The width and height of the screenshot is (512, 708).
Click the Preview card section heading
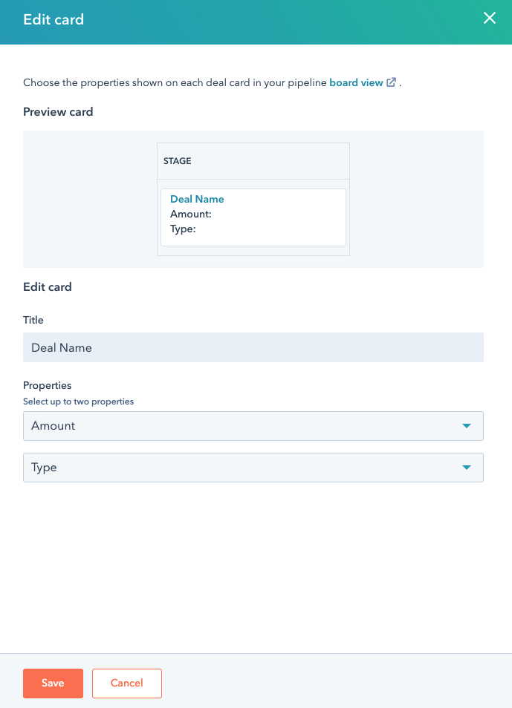pyautogui.click(x=57, y=111)
